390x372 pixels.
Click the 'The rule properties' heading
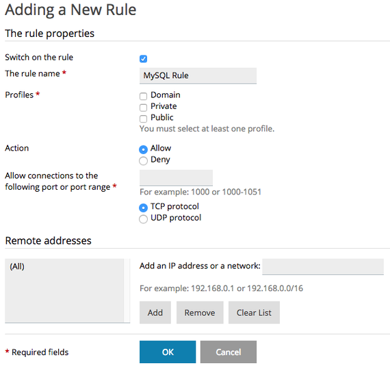[x=50, y=34]
